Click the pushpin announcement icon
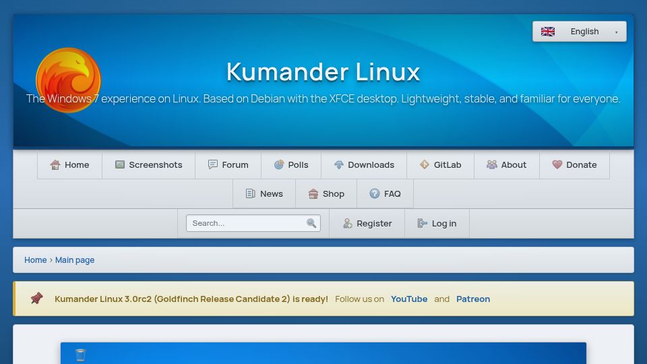Viewport: 647px width, 364px height. (36, 298)
